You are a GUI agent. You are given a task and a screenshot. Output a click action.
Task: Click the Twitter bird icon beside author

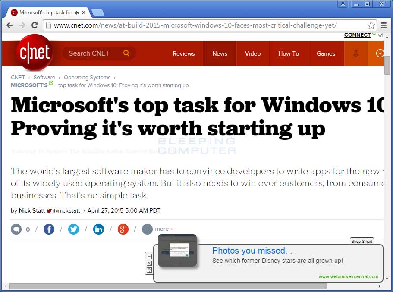coord(49,211)
